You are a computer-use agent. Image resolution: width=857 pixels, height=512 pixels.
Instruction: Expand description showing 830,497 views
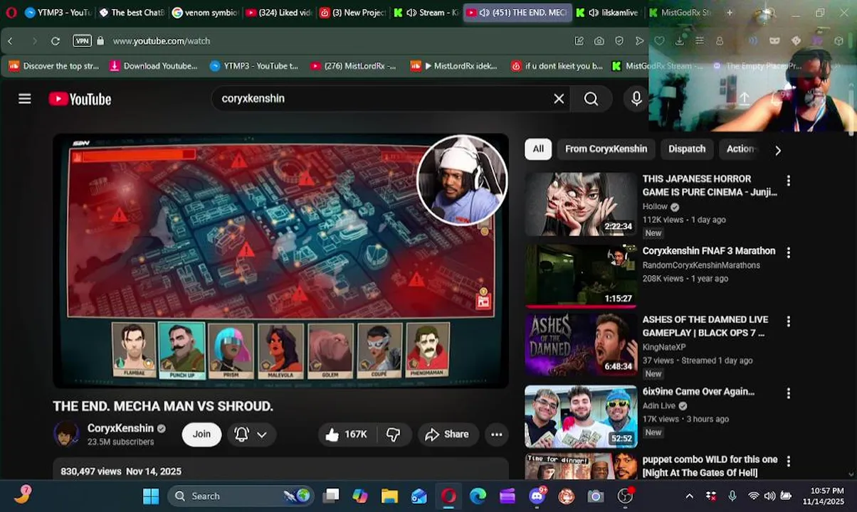pyautogui.click(x=281, y=471)
